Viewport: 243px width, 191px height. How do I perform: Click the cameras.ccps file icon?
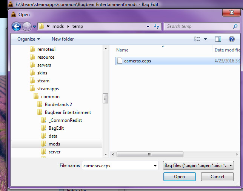(120, 61)
